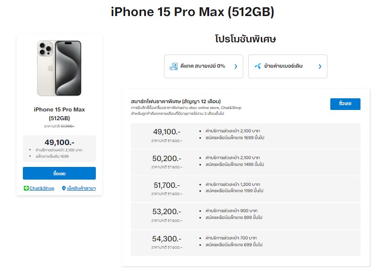Open the เช็คสินค้าสาขา link
The height and width of the screenshot is (273, 378).
(81, 188)
